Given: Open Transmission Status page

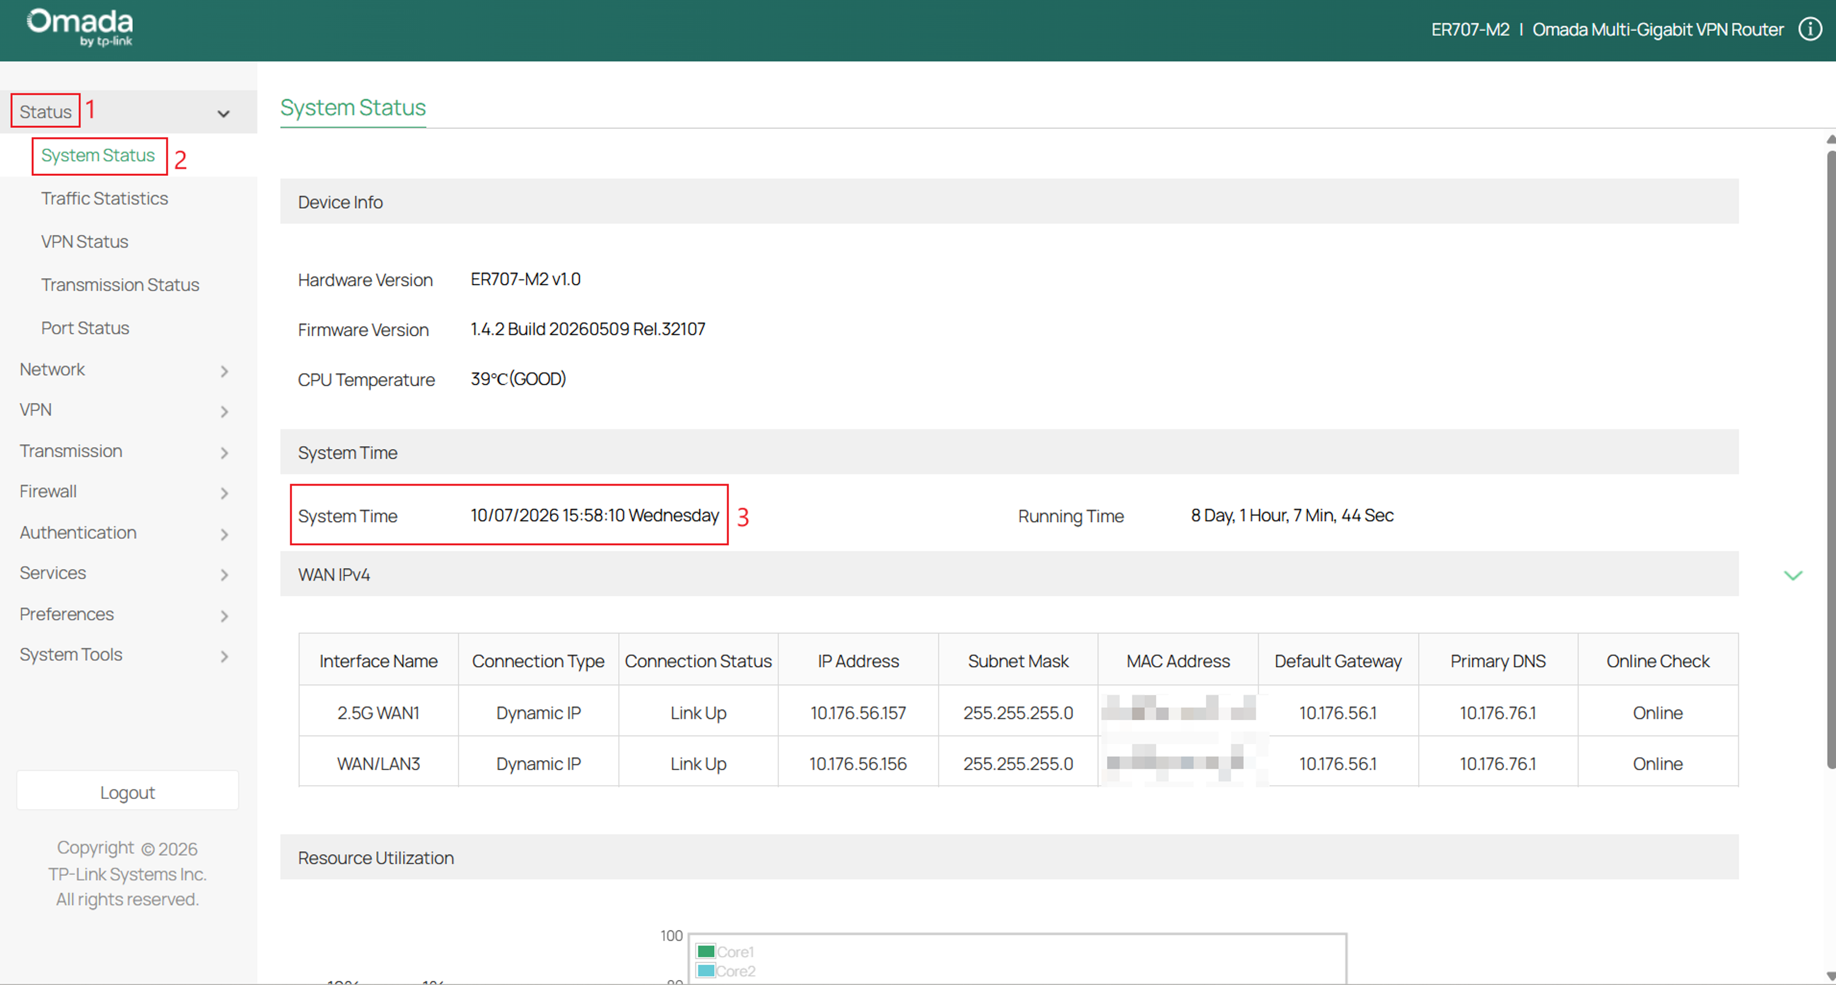Looking at the screenshot, I should point(120,285).
